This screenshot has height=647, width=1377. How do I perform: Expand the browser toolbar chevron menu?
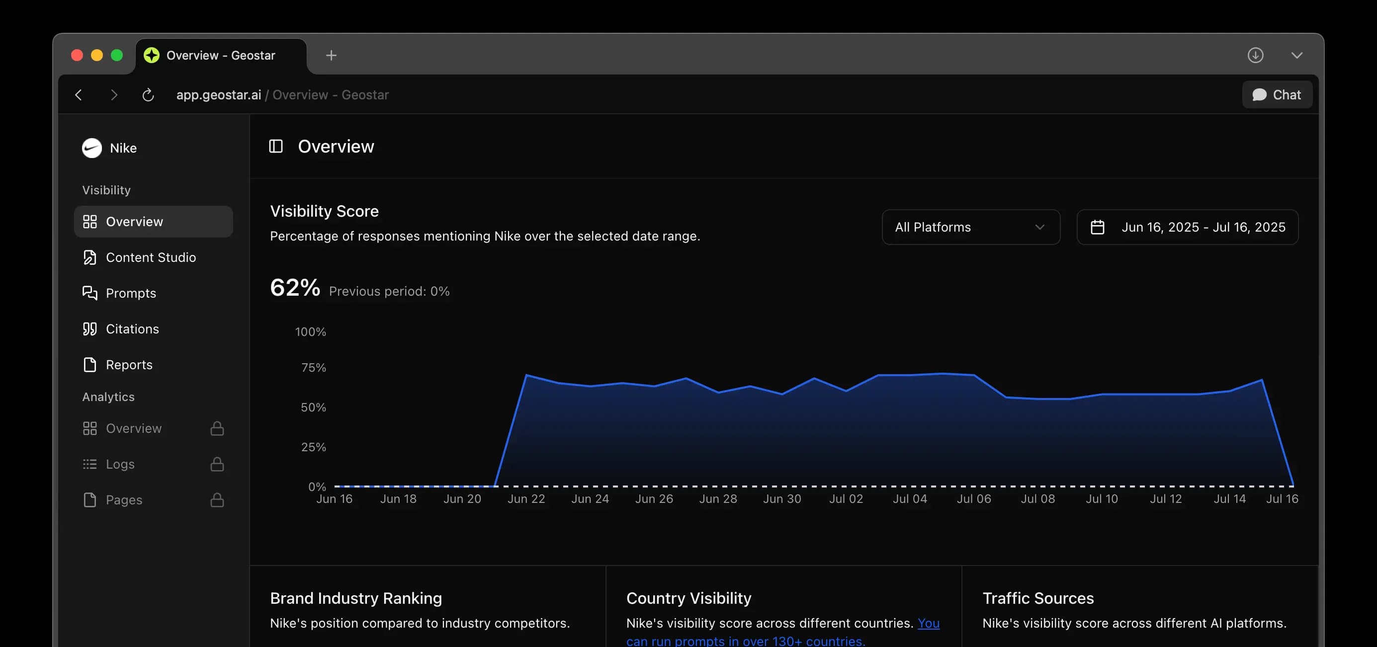(x=1296, y=55)
